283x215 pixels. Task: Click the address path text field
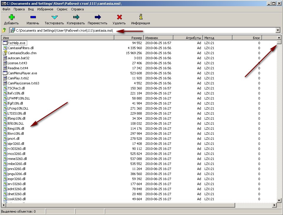click(143, 30)
